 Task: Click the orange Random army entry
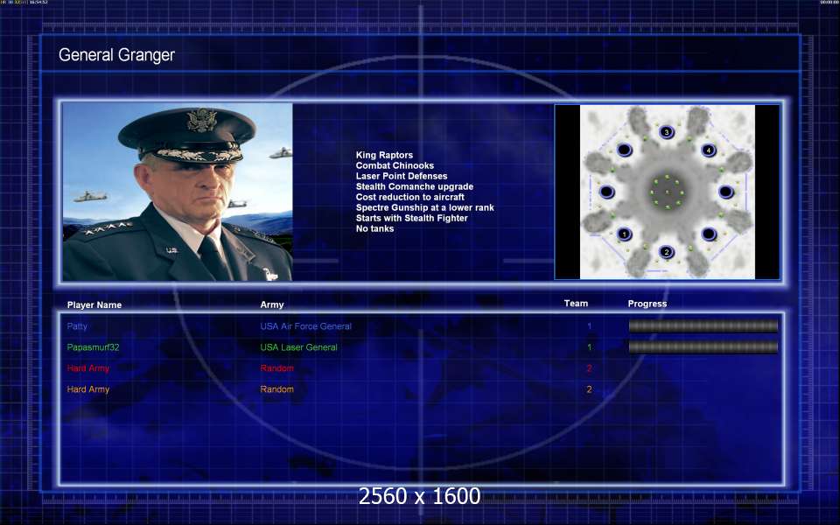277,389
